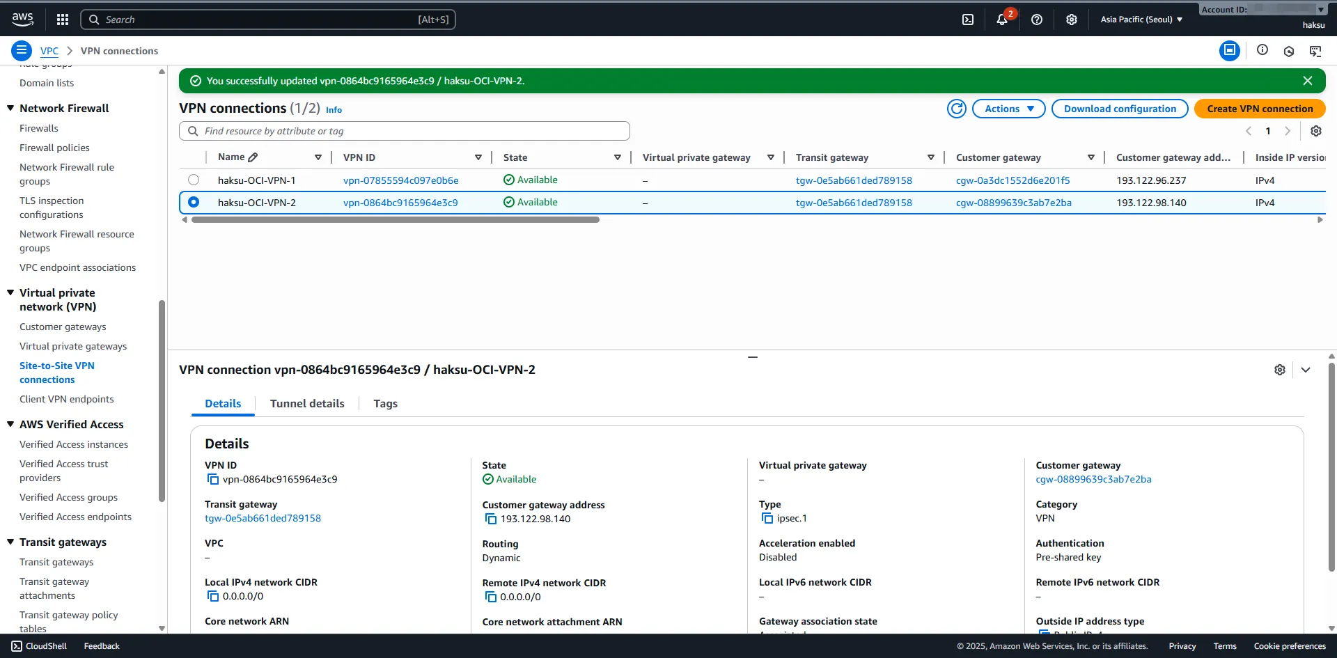Click the search magnifier in top bar
Image resolution: width=1337 pixels, height=658 pixels.
tap(94, 19)
